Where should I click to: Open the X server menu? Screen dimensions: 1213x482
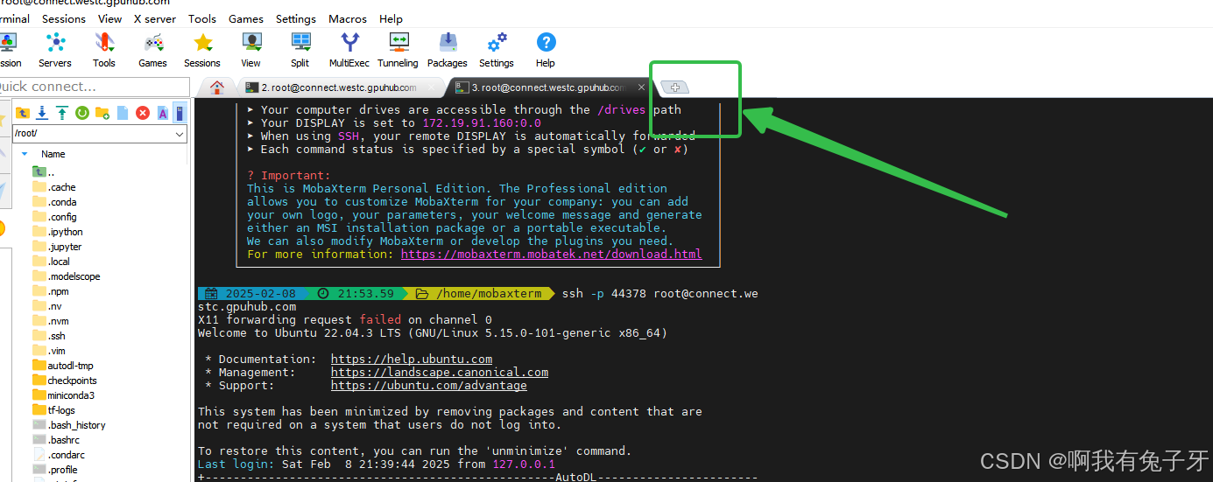[155, 18]
